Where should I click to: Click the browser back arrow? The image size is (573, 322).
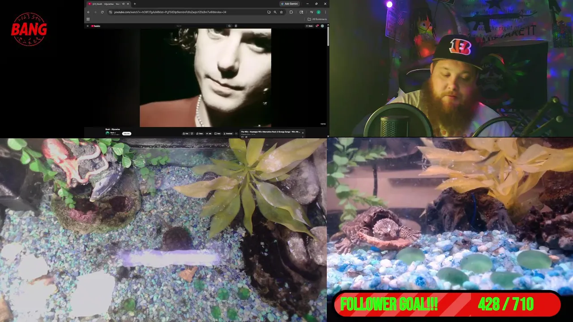88,12
